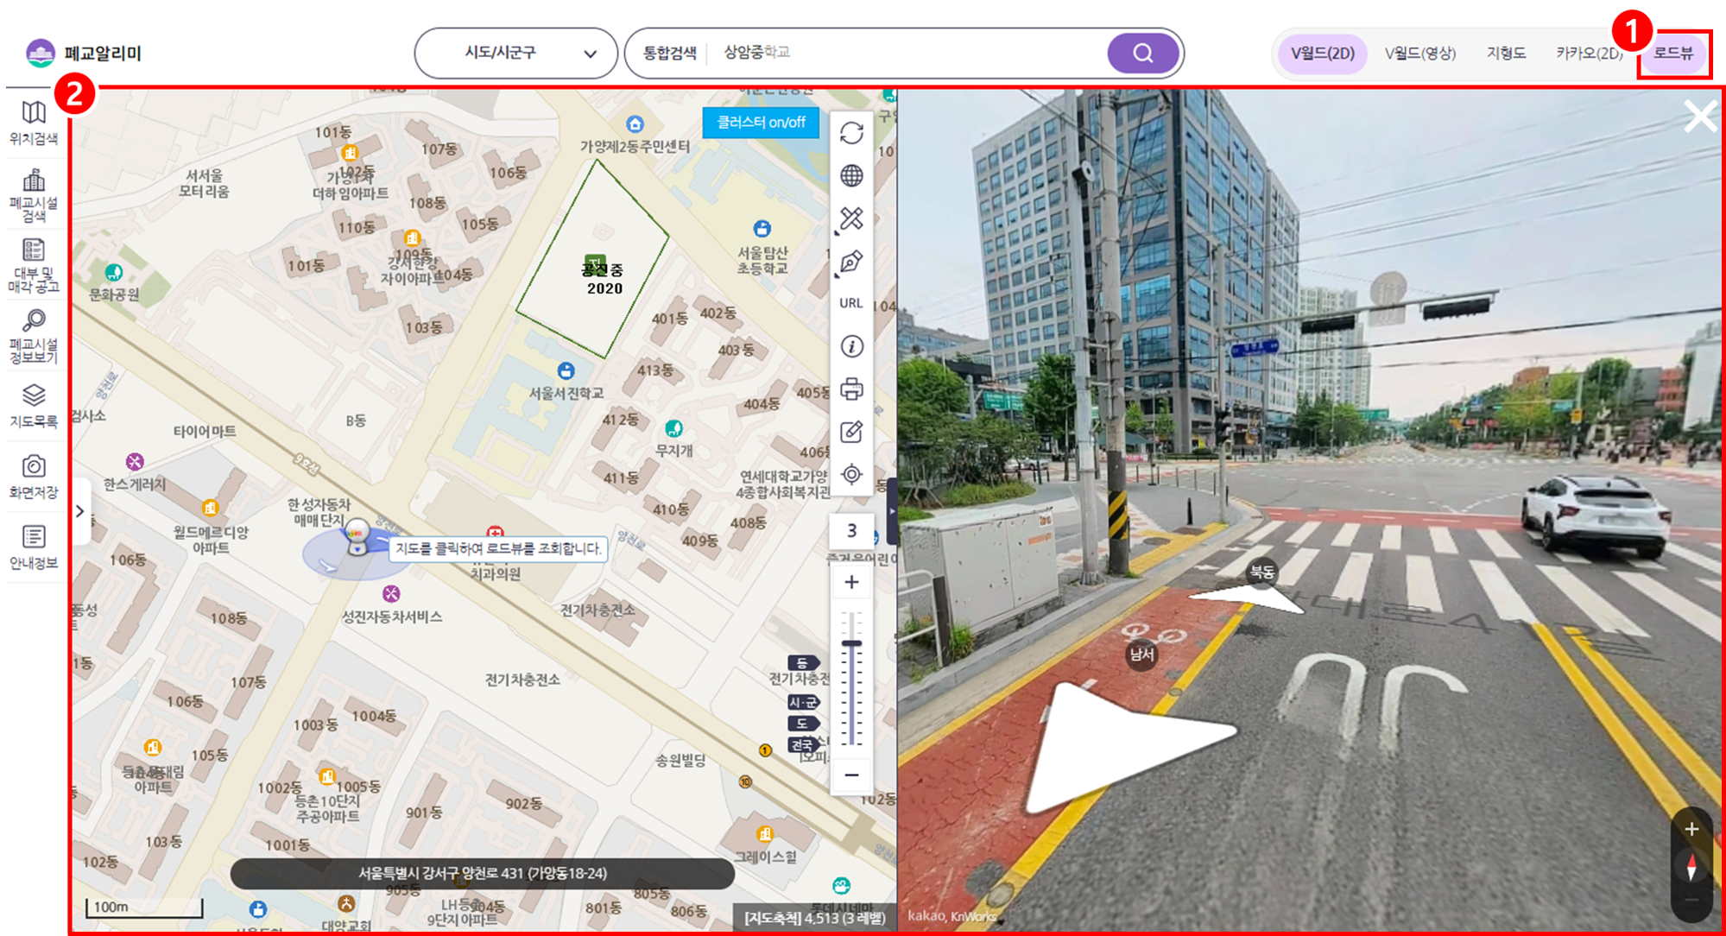
Task: Collapse the road view panel divider arrow
Action: click(892, 511)
